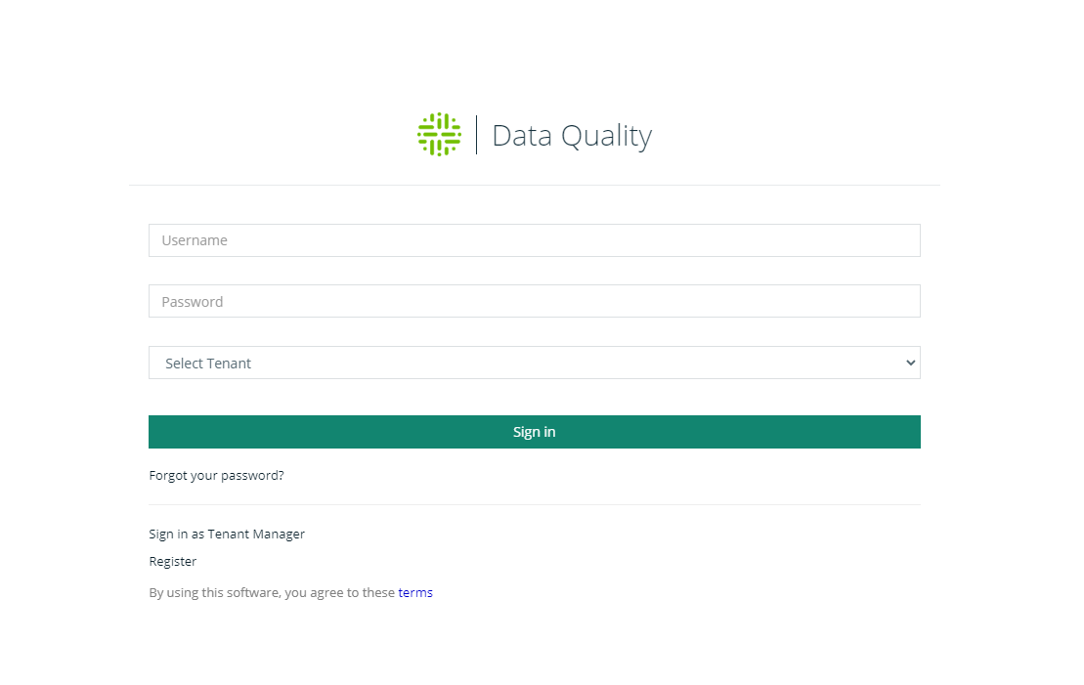Choose Sign in as Tenant Manager
Image resolution: width=1084 pixels, height=685 pixels.
click(x=227, y=534)
